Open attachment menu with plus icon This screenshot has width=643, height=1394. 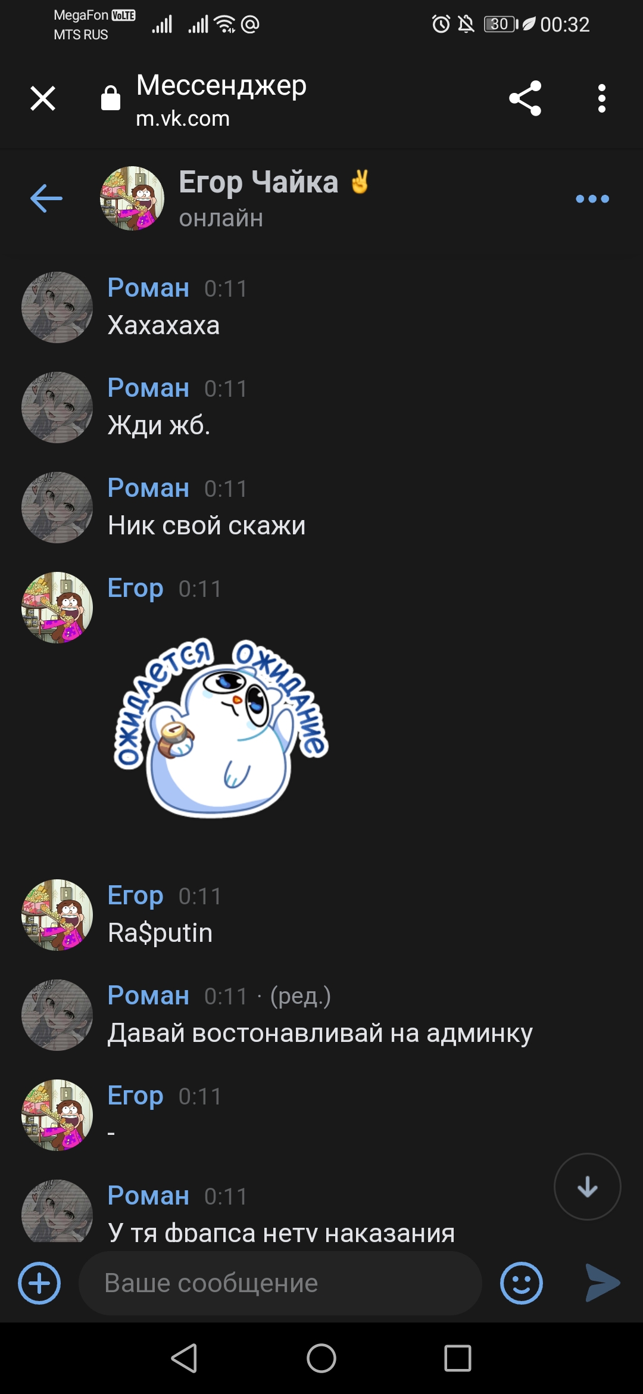(39, 1283)
